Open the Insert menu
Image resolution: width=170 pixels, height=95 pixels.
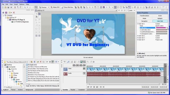point(16,4)
